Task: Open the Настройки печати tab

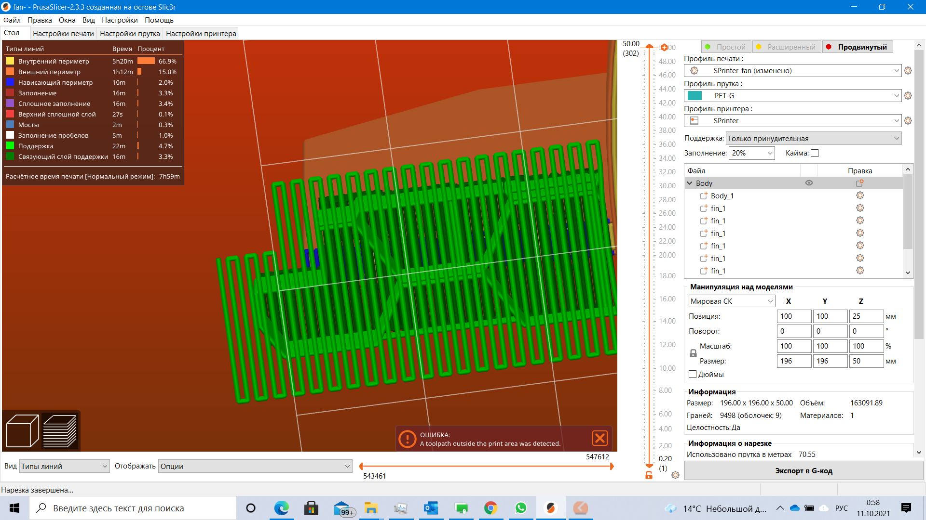Action: [63, 34]
